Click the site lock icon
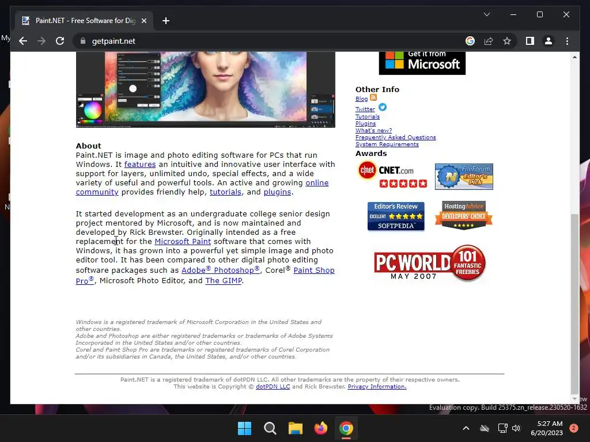590x442 pixels. (83, 41)
